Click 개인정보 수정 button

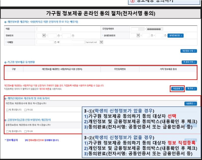(x=189, y=51)
